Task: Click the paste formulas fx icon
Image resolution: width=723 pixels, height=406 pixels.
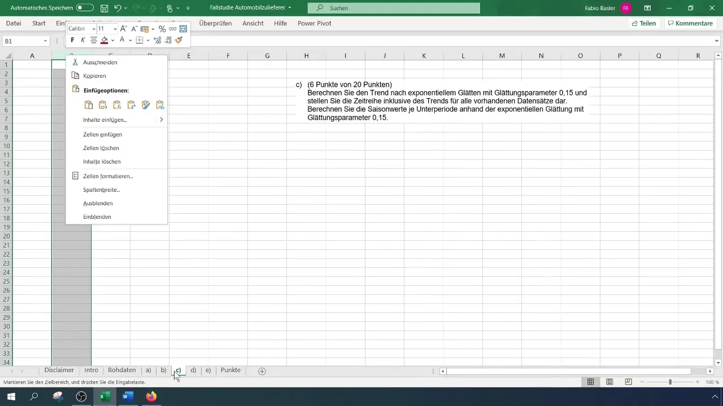Action: [x=117, y=105]
